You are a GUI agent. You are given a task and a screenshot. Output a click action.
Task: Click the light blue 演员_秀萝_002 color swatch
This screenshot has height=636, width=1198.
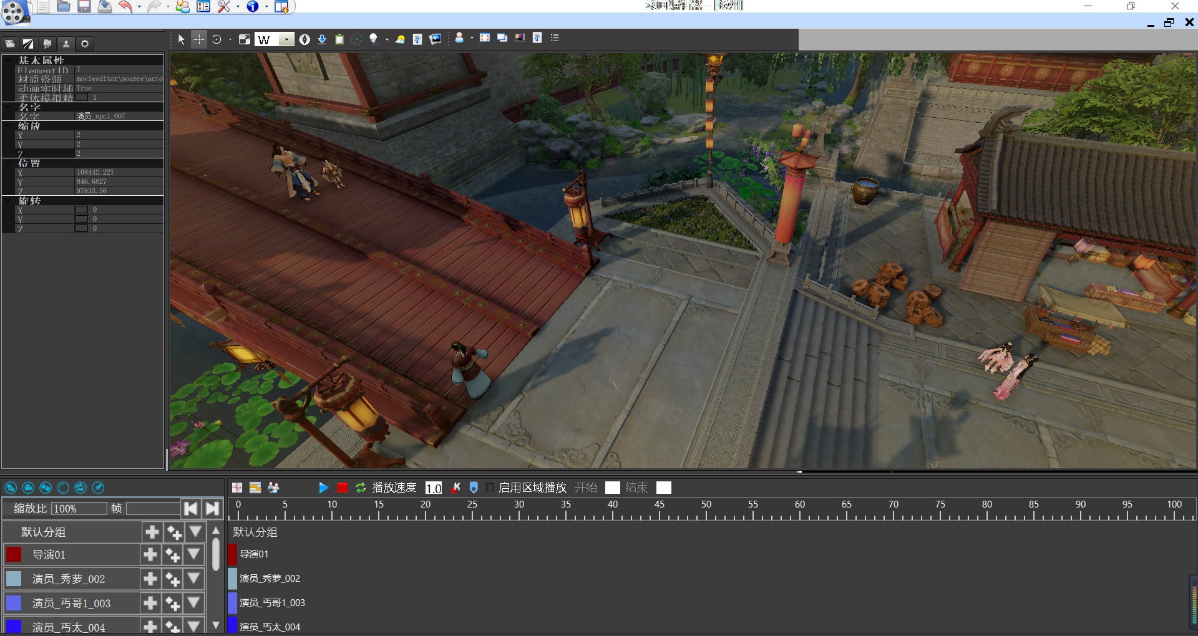(14, 579)
